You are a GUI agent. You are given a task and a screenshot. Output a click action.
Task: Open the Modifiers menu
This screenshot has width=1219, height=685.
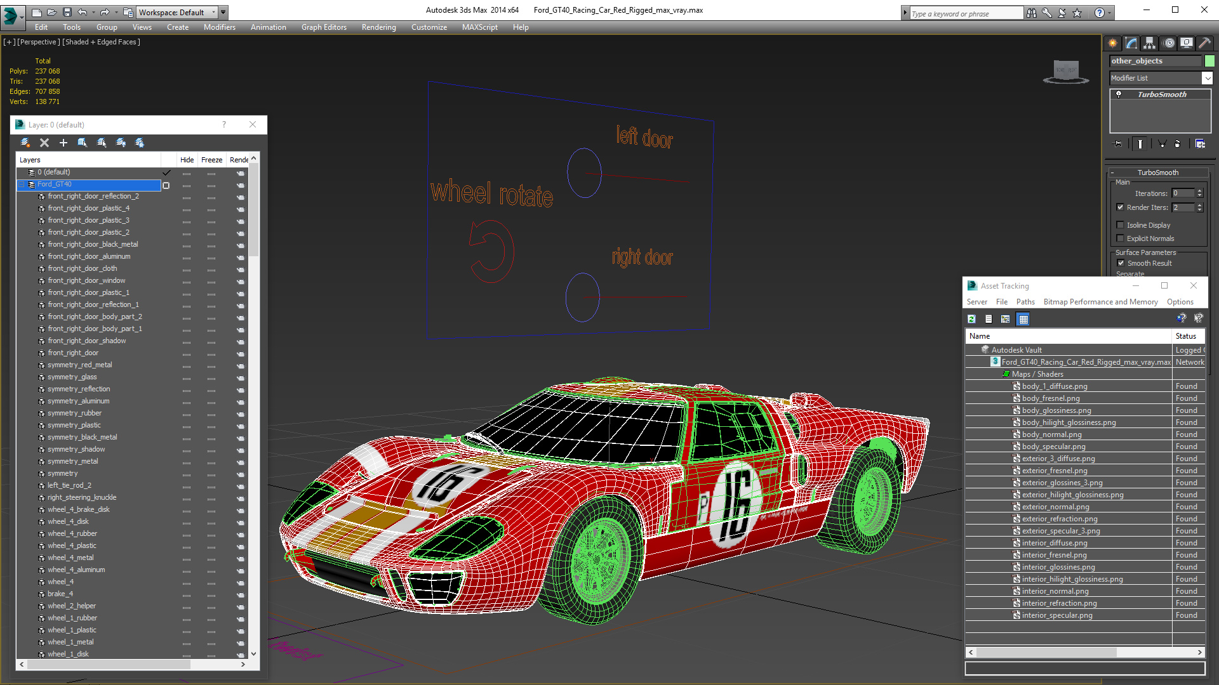[x=219, y=27]
